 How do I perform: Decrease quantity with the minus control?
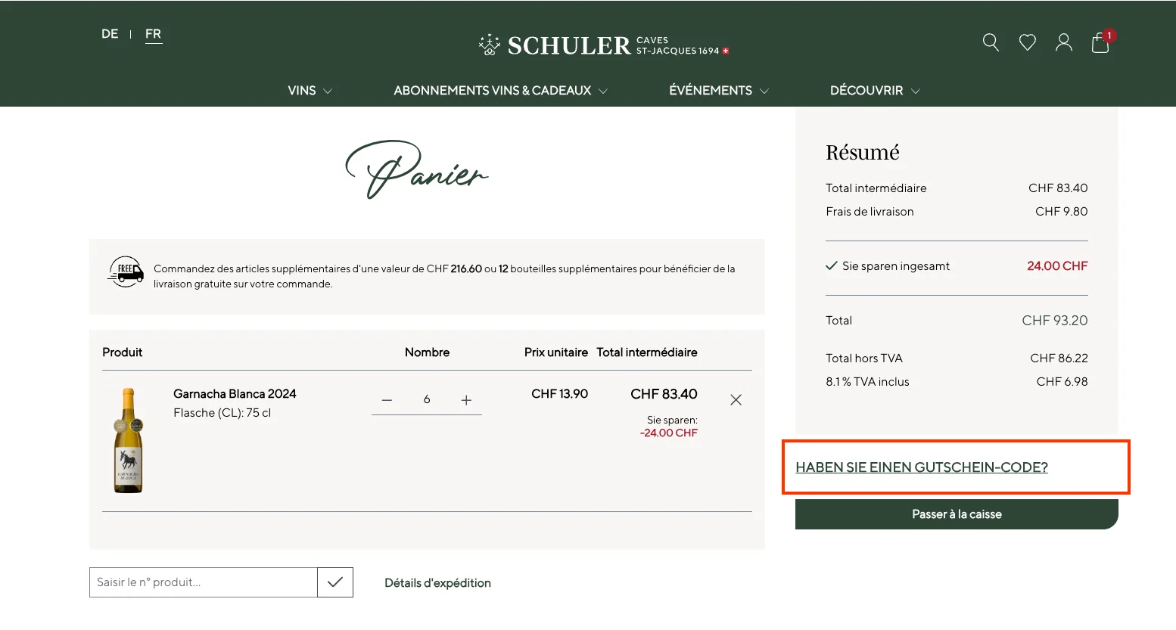387,399
